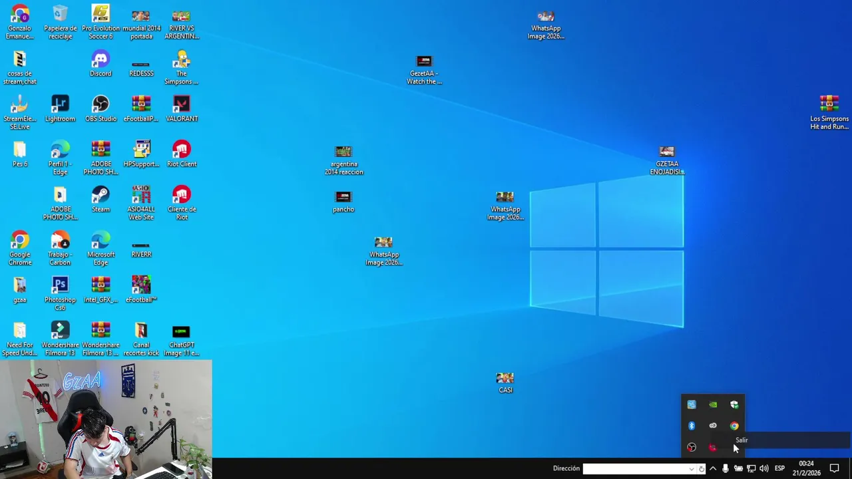Select the eFootballP archive file
This screenshot has width=852, height=479.
[141, 109]
